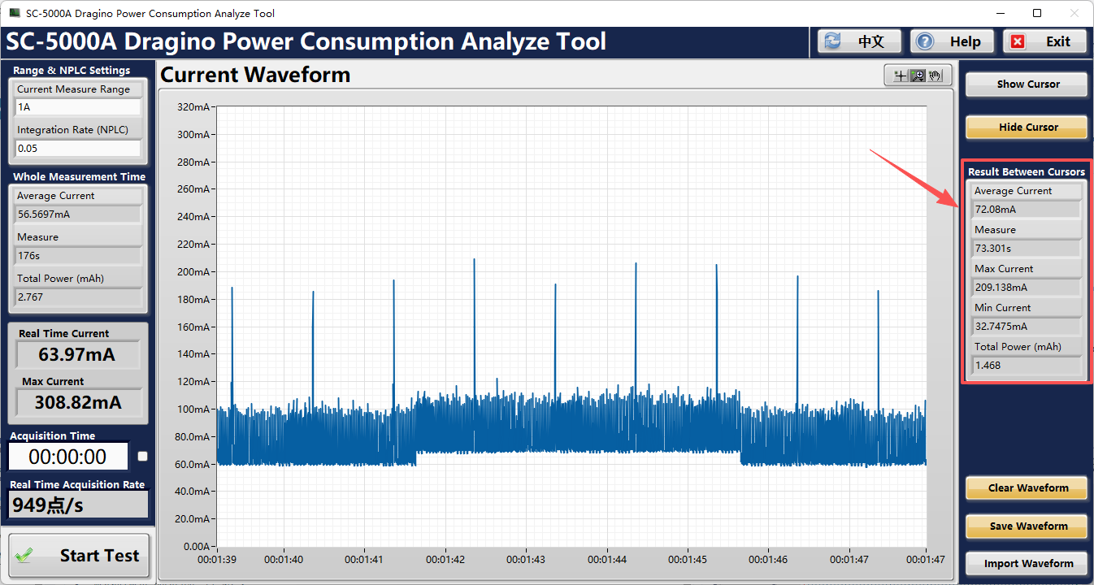Choose the hand pan tool
Viewport: 1094px width, 585px height.
935,76
